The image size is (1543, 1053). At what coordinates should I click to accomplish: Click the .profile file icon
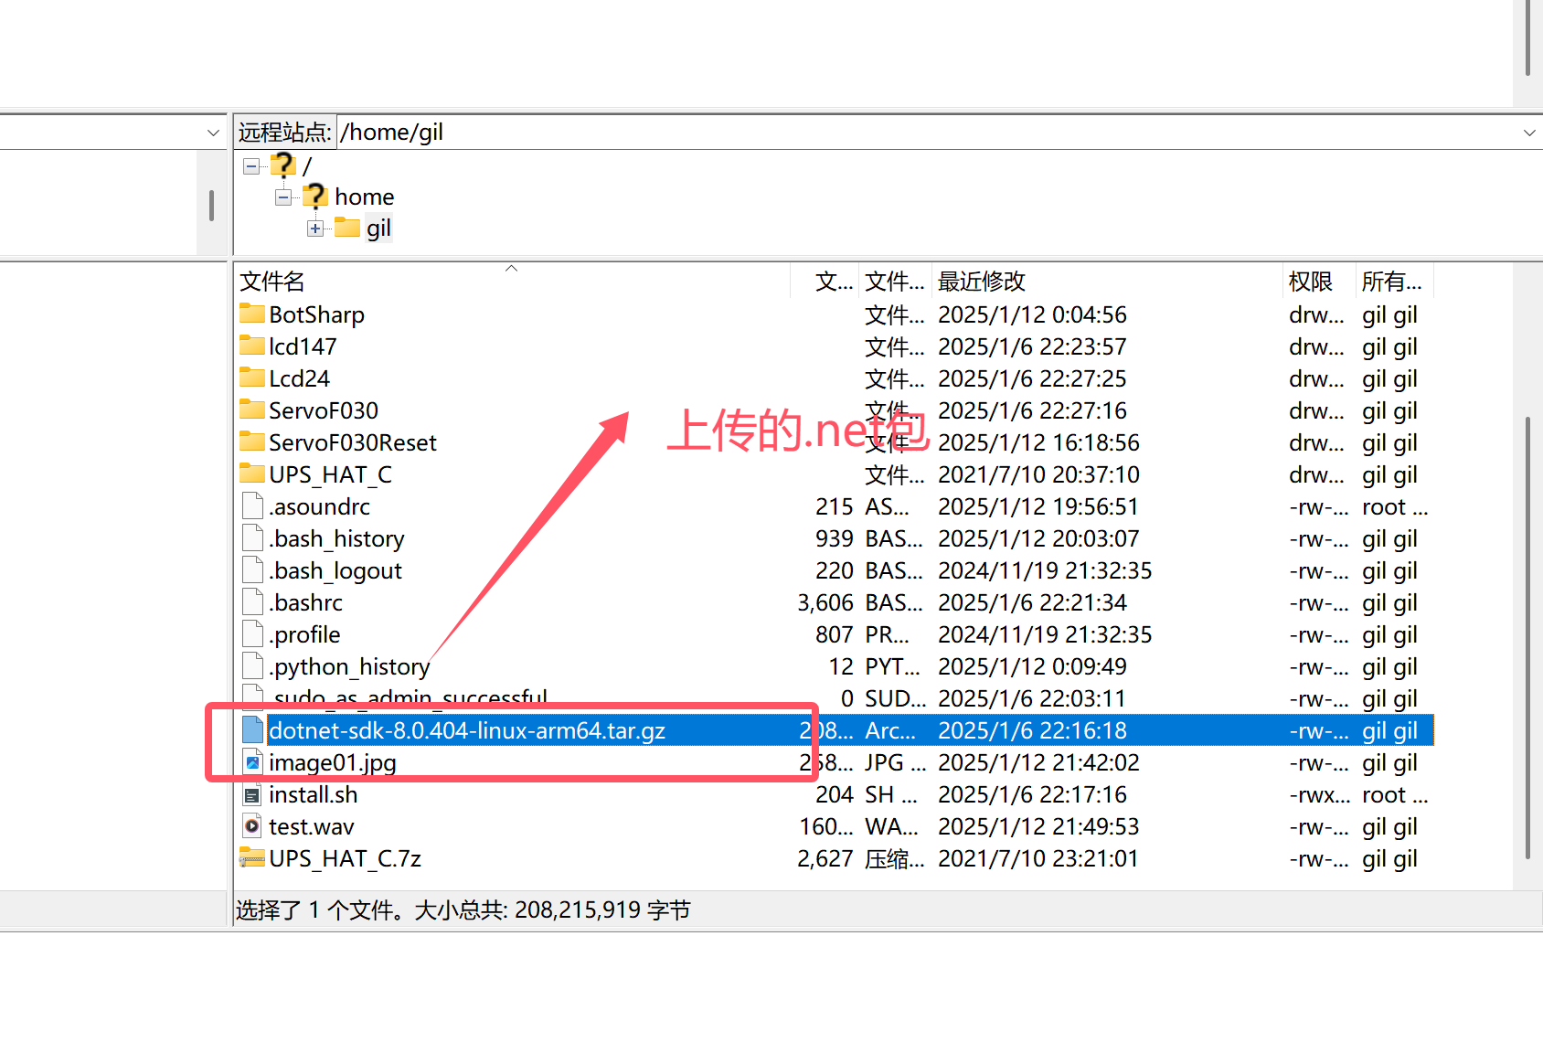252,633
